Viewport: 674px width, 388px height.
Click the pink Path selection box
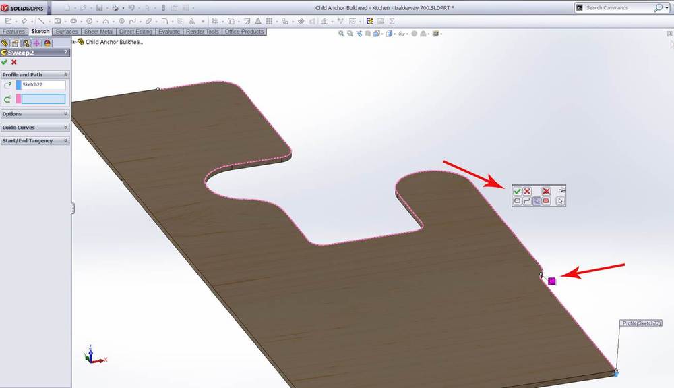[43, 99]
